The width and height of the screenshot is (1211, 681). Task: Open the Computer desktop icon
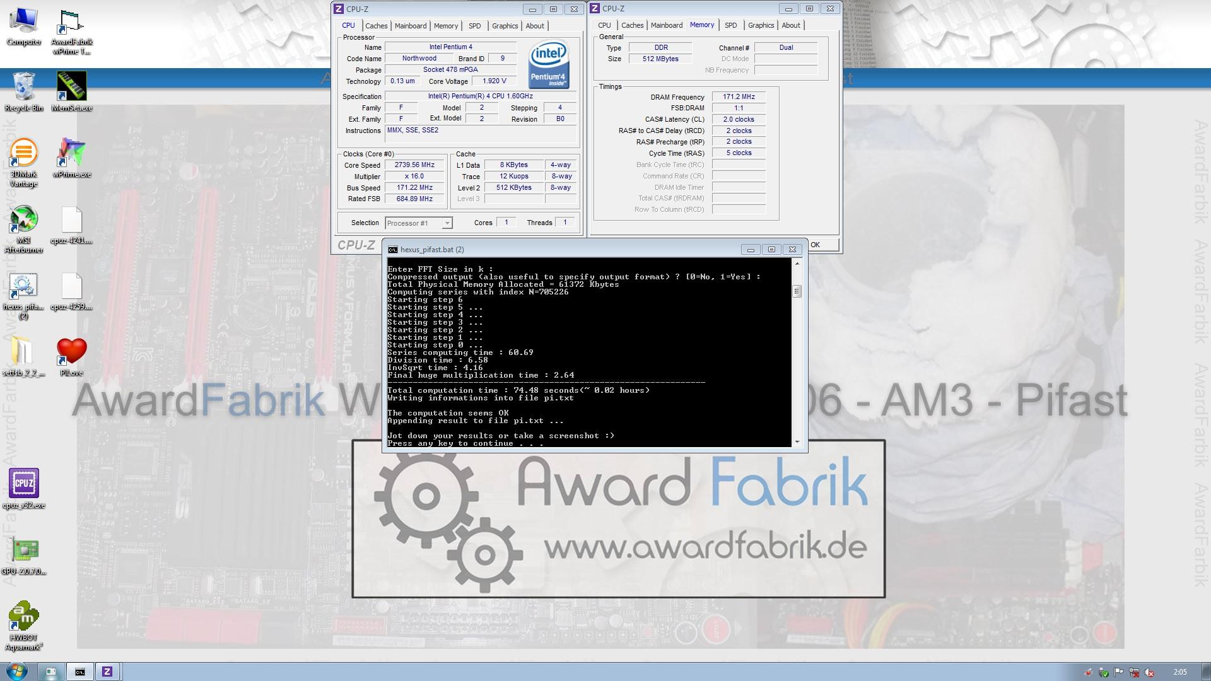[x=24, y=26]
